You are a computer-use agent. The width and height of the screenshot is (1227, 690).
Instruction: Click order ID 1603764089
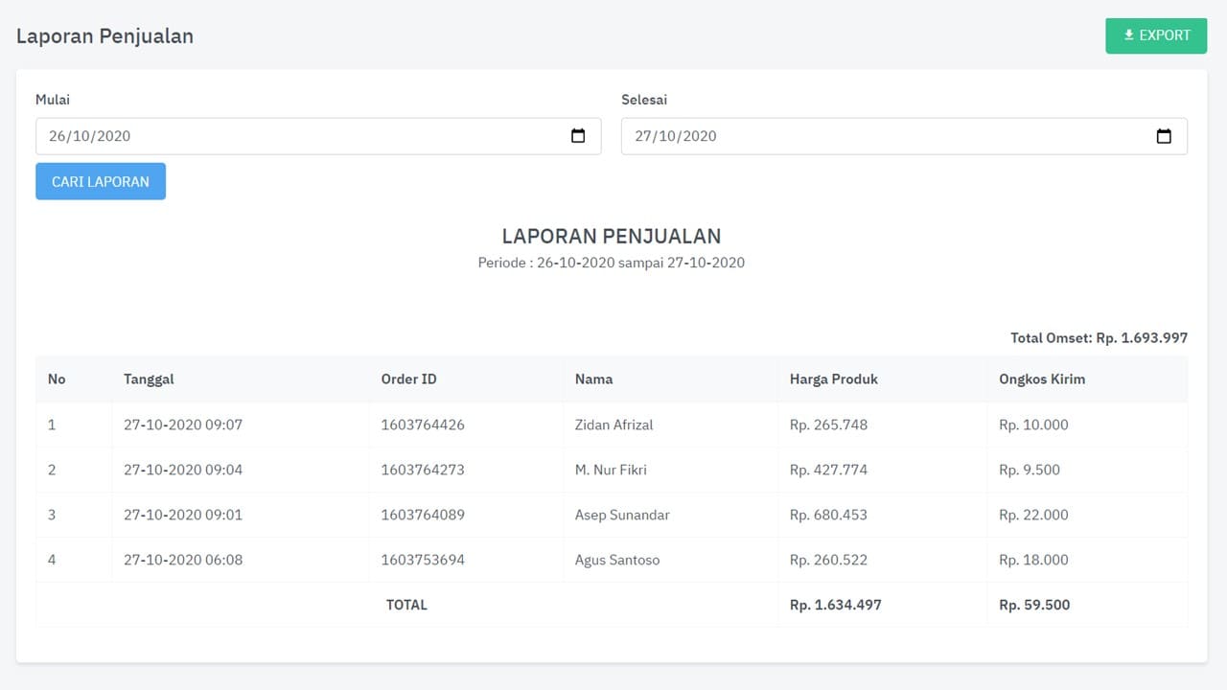pos(423,515)
